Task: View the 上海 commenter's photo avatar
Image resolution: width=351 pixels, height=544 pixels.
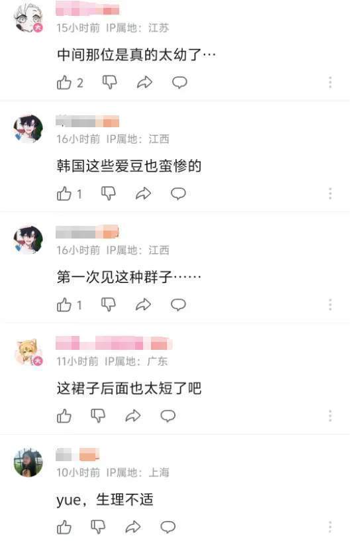Action: (x=28, y=462)
